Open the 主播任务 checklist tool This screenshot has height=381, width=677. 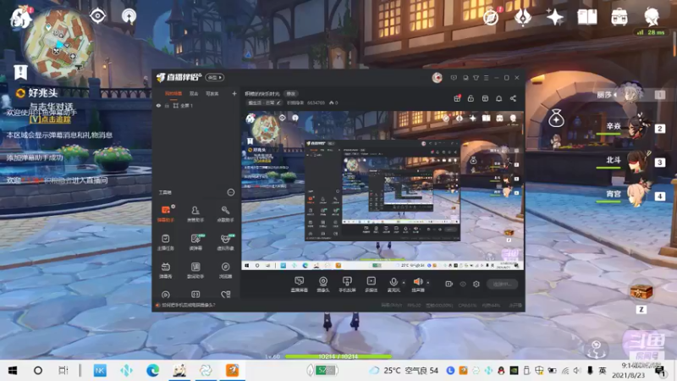click(165, 242)
